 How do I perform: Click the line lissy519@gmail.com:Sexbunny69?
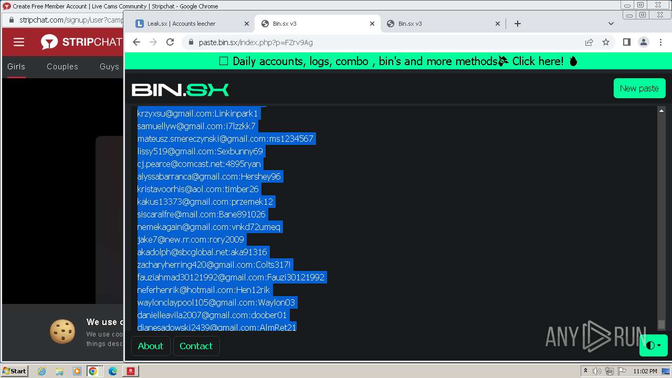coord(200,151)
